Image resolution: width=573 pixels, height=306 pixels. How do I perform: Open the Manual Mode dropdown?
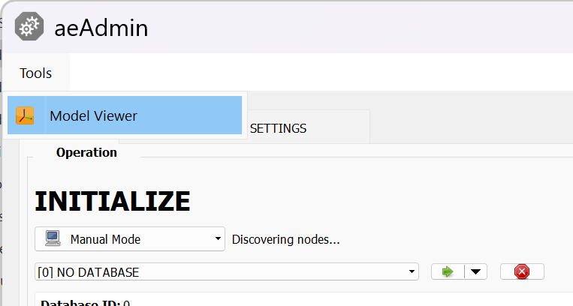[130, 239]
